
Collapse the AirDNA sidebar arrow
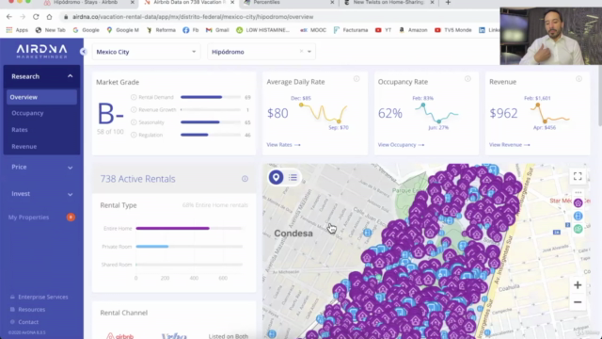(83, 52)
